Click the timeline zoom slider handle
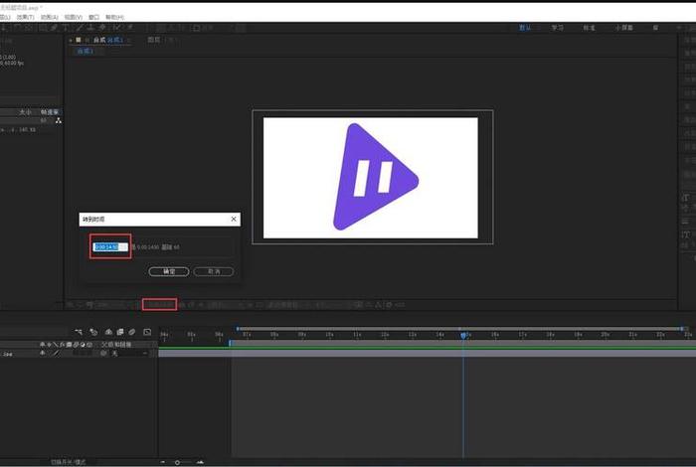Image resolution: width=696 pixels, height=467 pixels. [x=177, y=463]
